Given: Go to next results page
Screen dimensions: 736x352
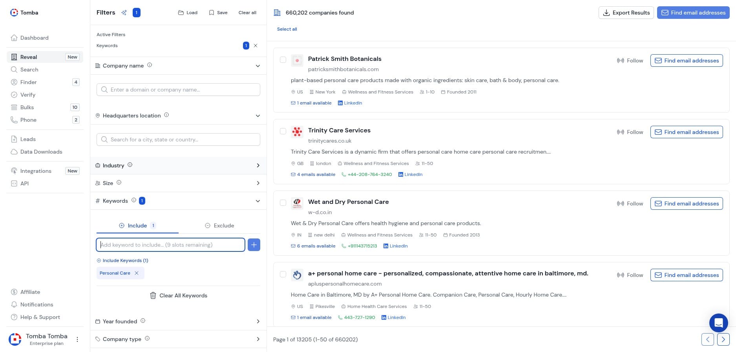Looking at the screenshot, I should point(723,339).
